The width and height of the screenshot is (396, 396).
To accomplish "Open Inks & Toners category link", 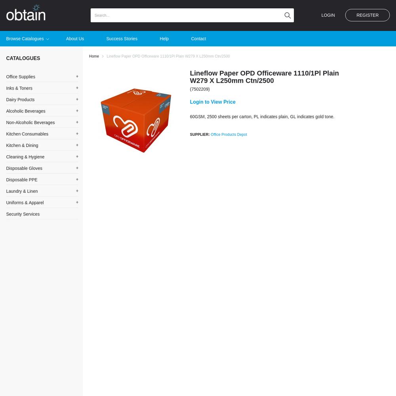I will pos(19,88).
